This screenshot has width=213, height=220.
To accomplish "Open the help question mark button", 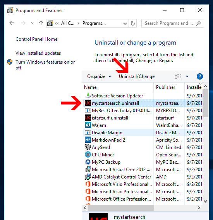I will point(200,76).
